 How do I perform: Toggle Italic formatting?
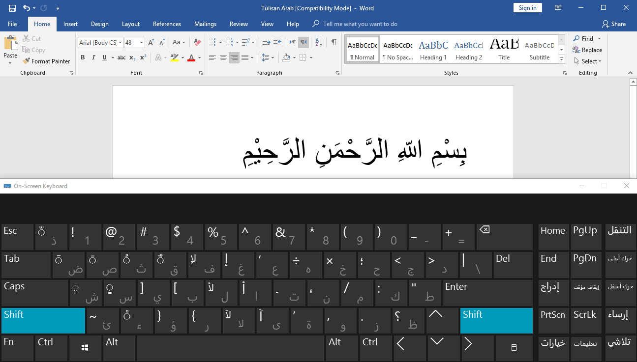[x=93, y=57]
